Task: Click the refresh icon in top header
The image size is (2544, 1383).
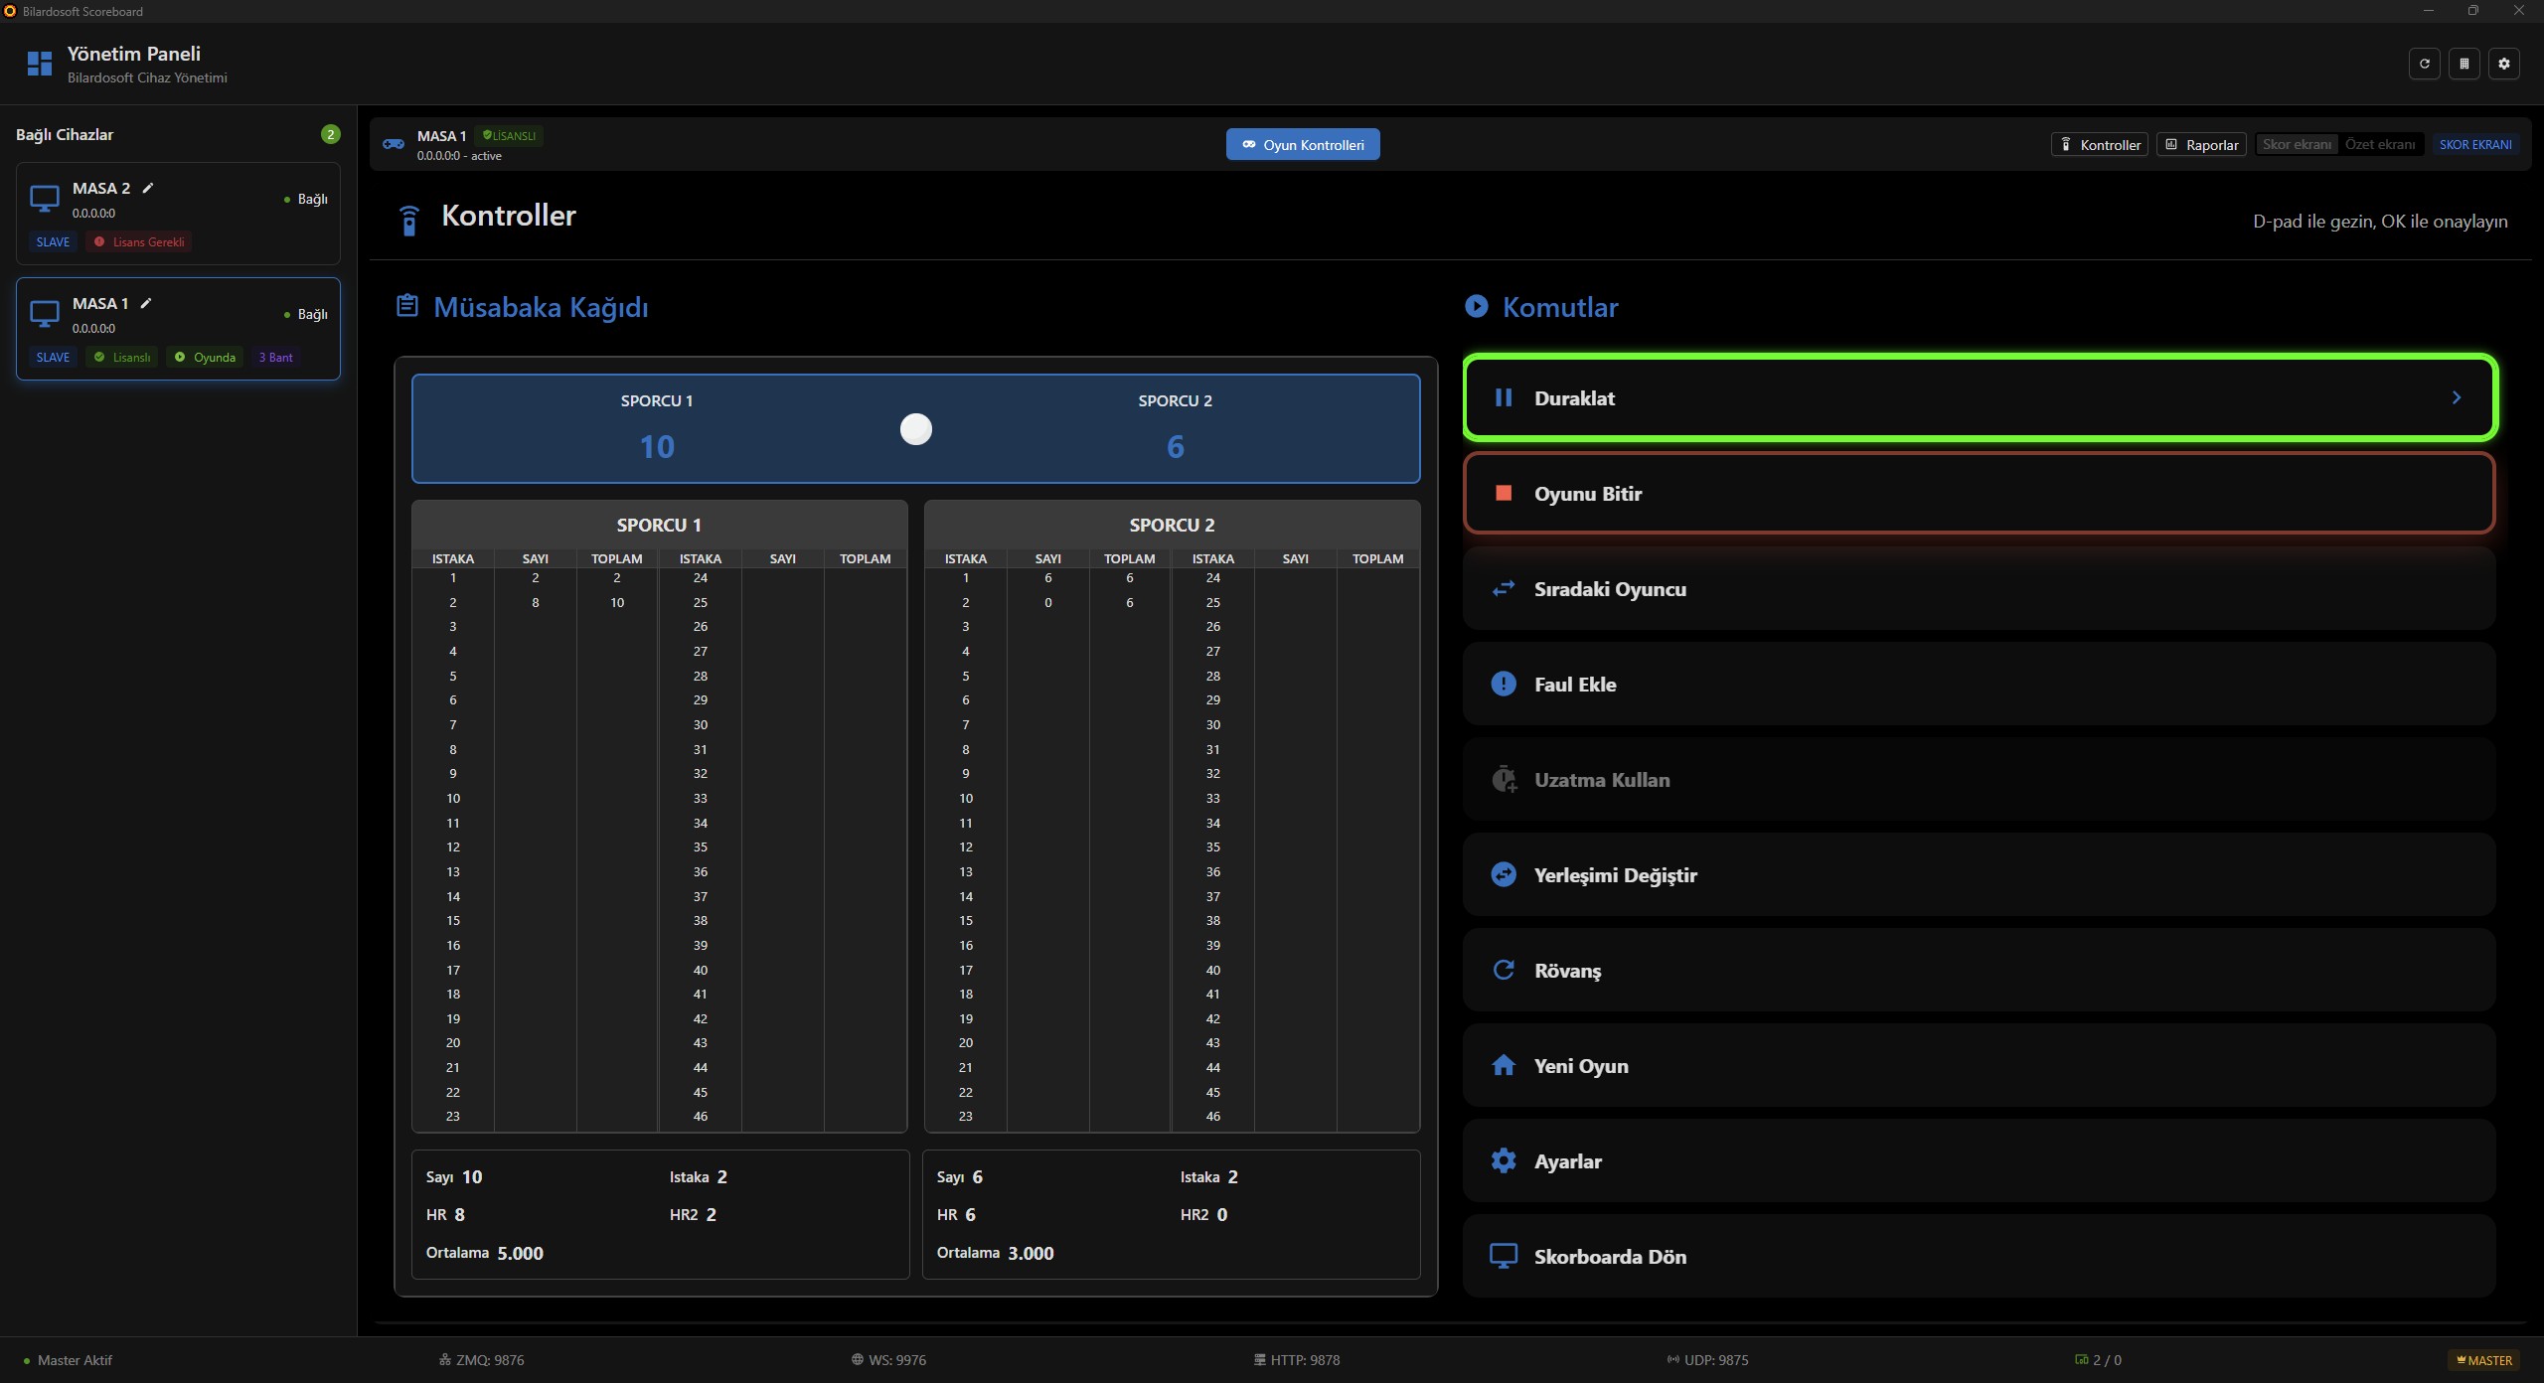Action: pos(2424,64)
